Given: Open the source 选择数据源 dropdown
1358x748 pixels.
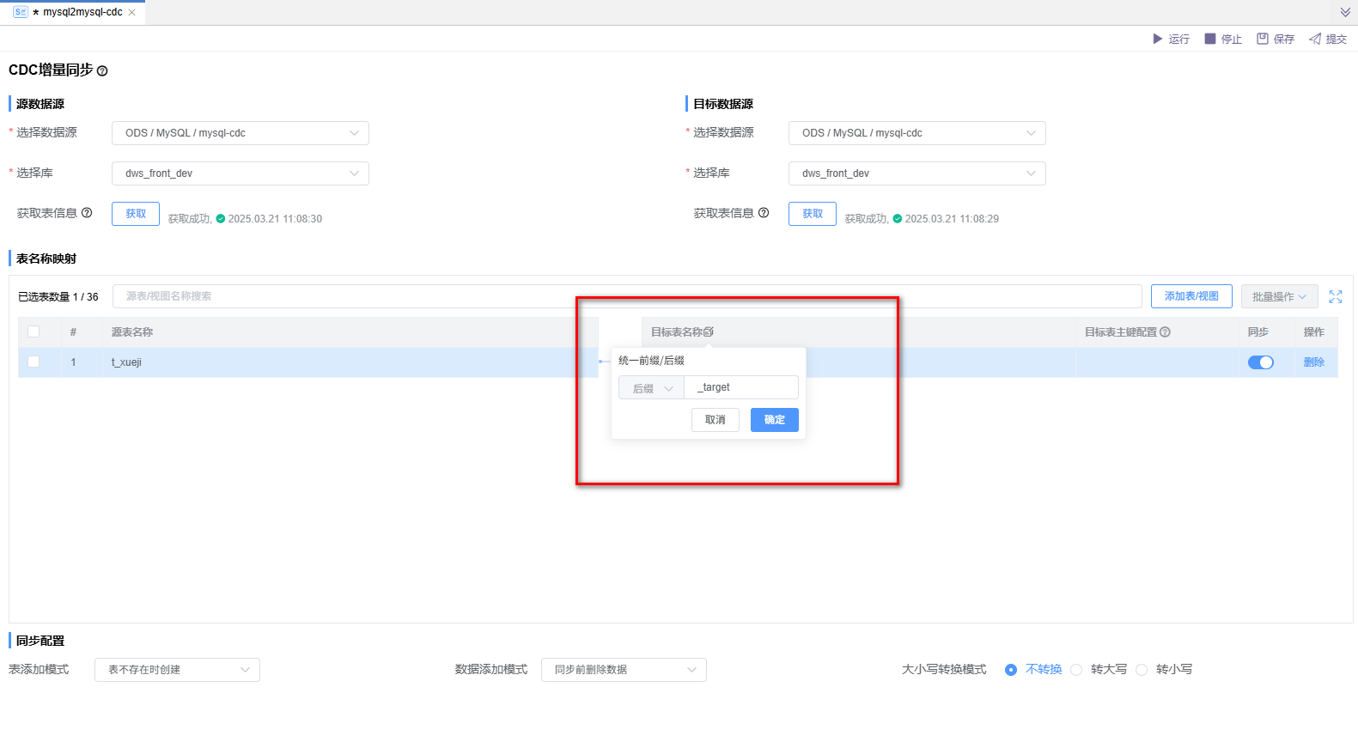Looking at the screenshot, I should (x=241, y=133).
